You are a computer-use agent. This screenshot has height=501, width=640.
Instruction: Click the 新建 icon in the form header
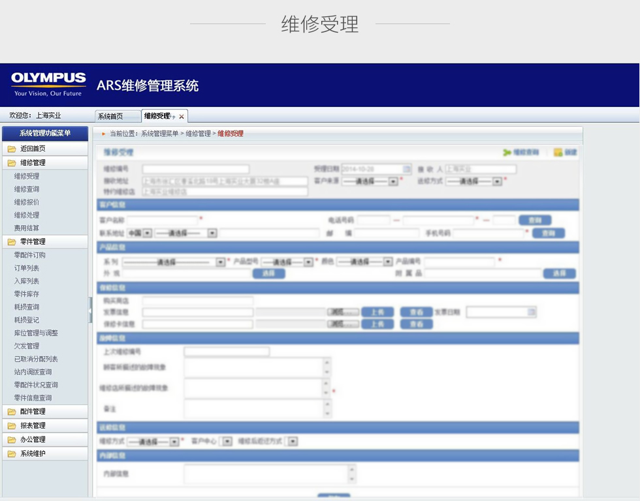coord(558,153)
